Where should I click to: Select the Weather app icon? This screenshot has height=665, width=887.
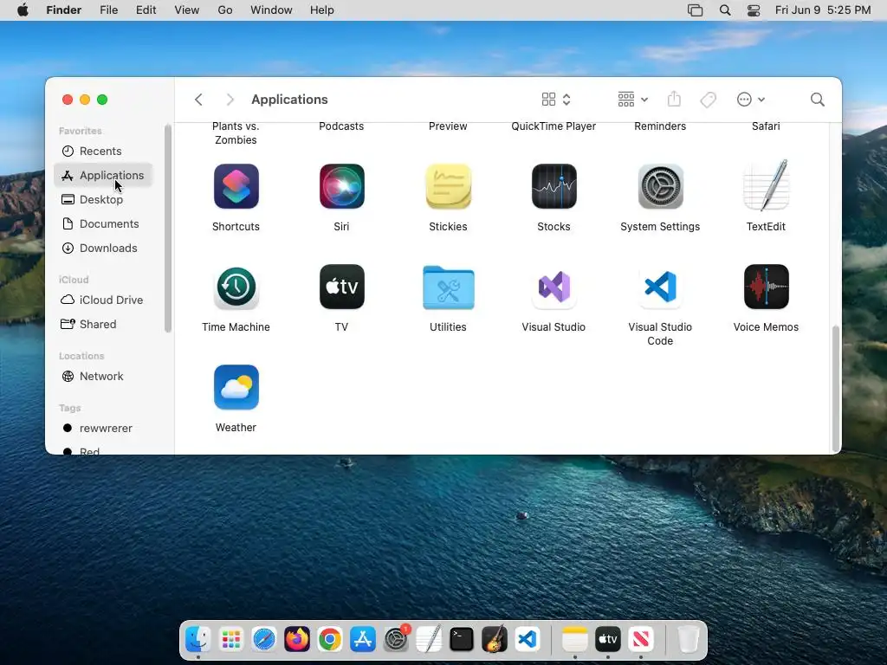pos(236,387)
